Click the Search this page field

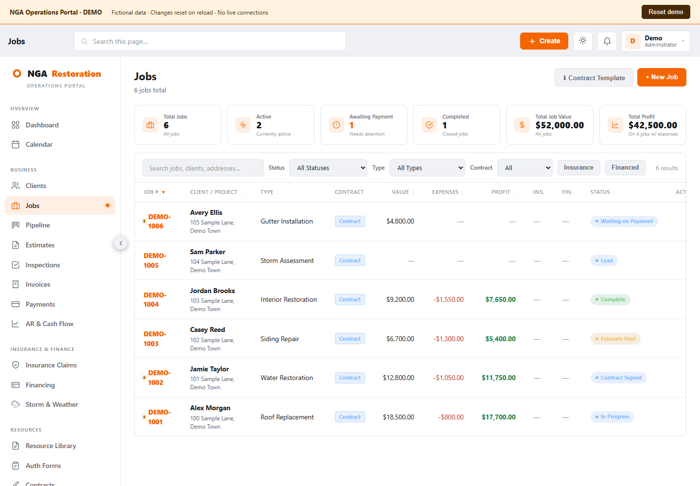tap(210, 41)
